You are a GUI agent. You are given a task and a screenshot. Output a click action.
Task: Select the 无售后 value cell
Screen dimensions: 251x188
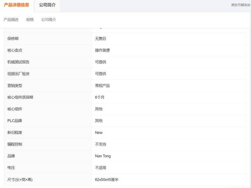pos(100,39)
